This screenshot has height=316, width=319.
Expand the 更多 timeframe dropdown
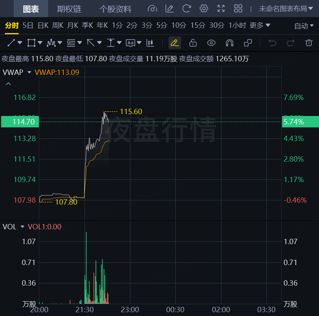[x=260, y=25]
